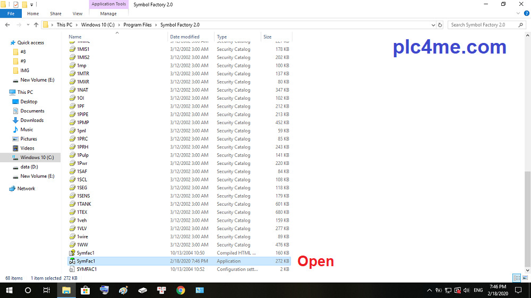Open the recent locations dropdown arrow

coord(28,25)
